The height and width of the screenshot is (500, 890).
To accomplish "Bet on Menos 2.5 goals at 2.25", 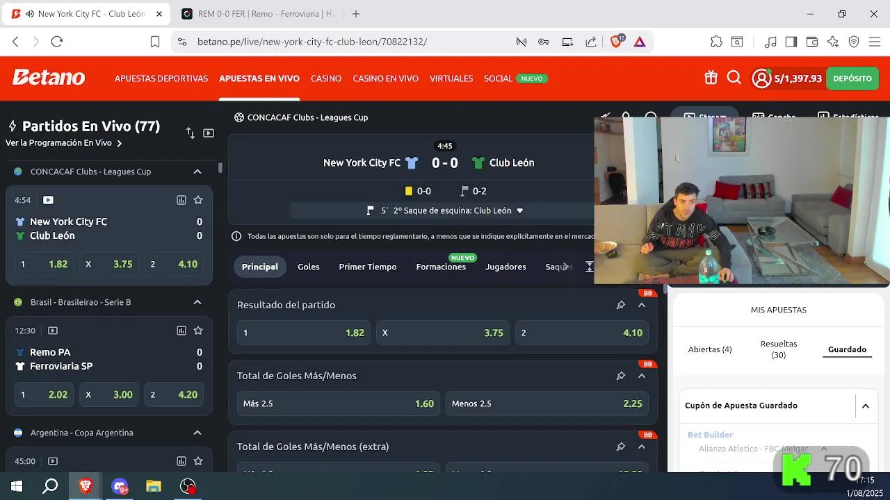I will [547, 403].
